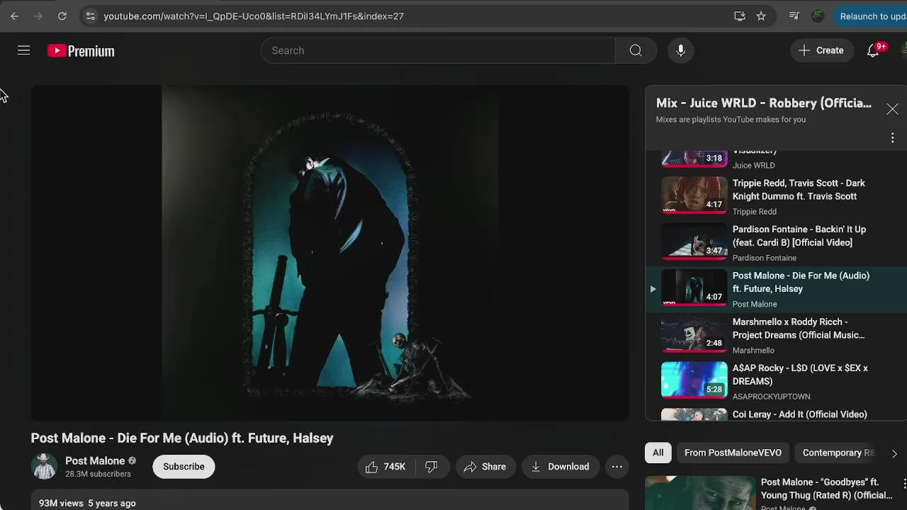907x510 pixels.
Task: Click the install/cast icon in address bar
Action: pos(740,16)
